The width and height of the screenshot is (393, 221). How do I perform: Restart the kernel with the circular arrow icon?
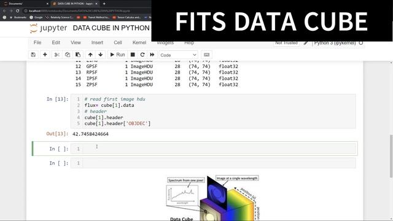pyautogui.click(x=142, y=55)
